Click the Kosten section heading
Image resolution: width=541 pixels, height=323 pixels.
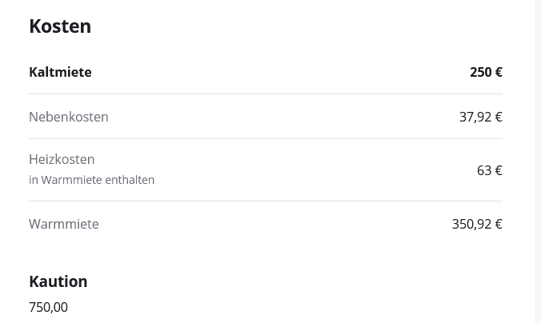coord(60,26)
